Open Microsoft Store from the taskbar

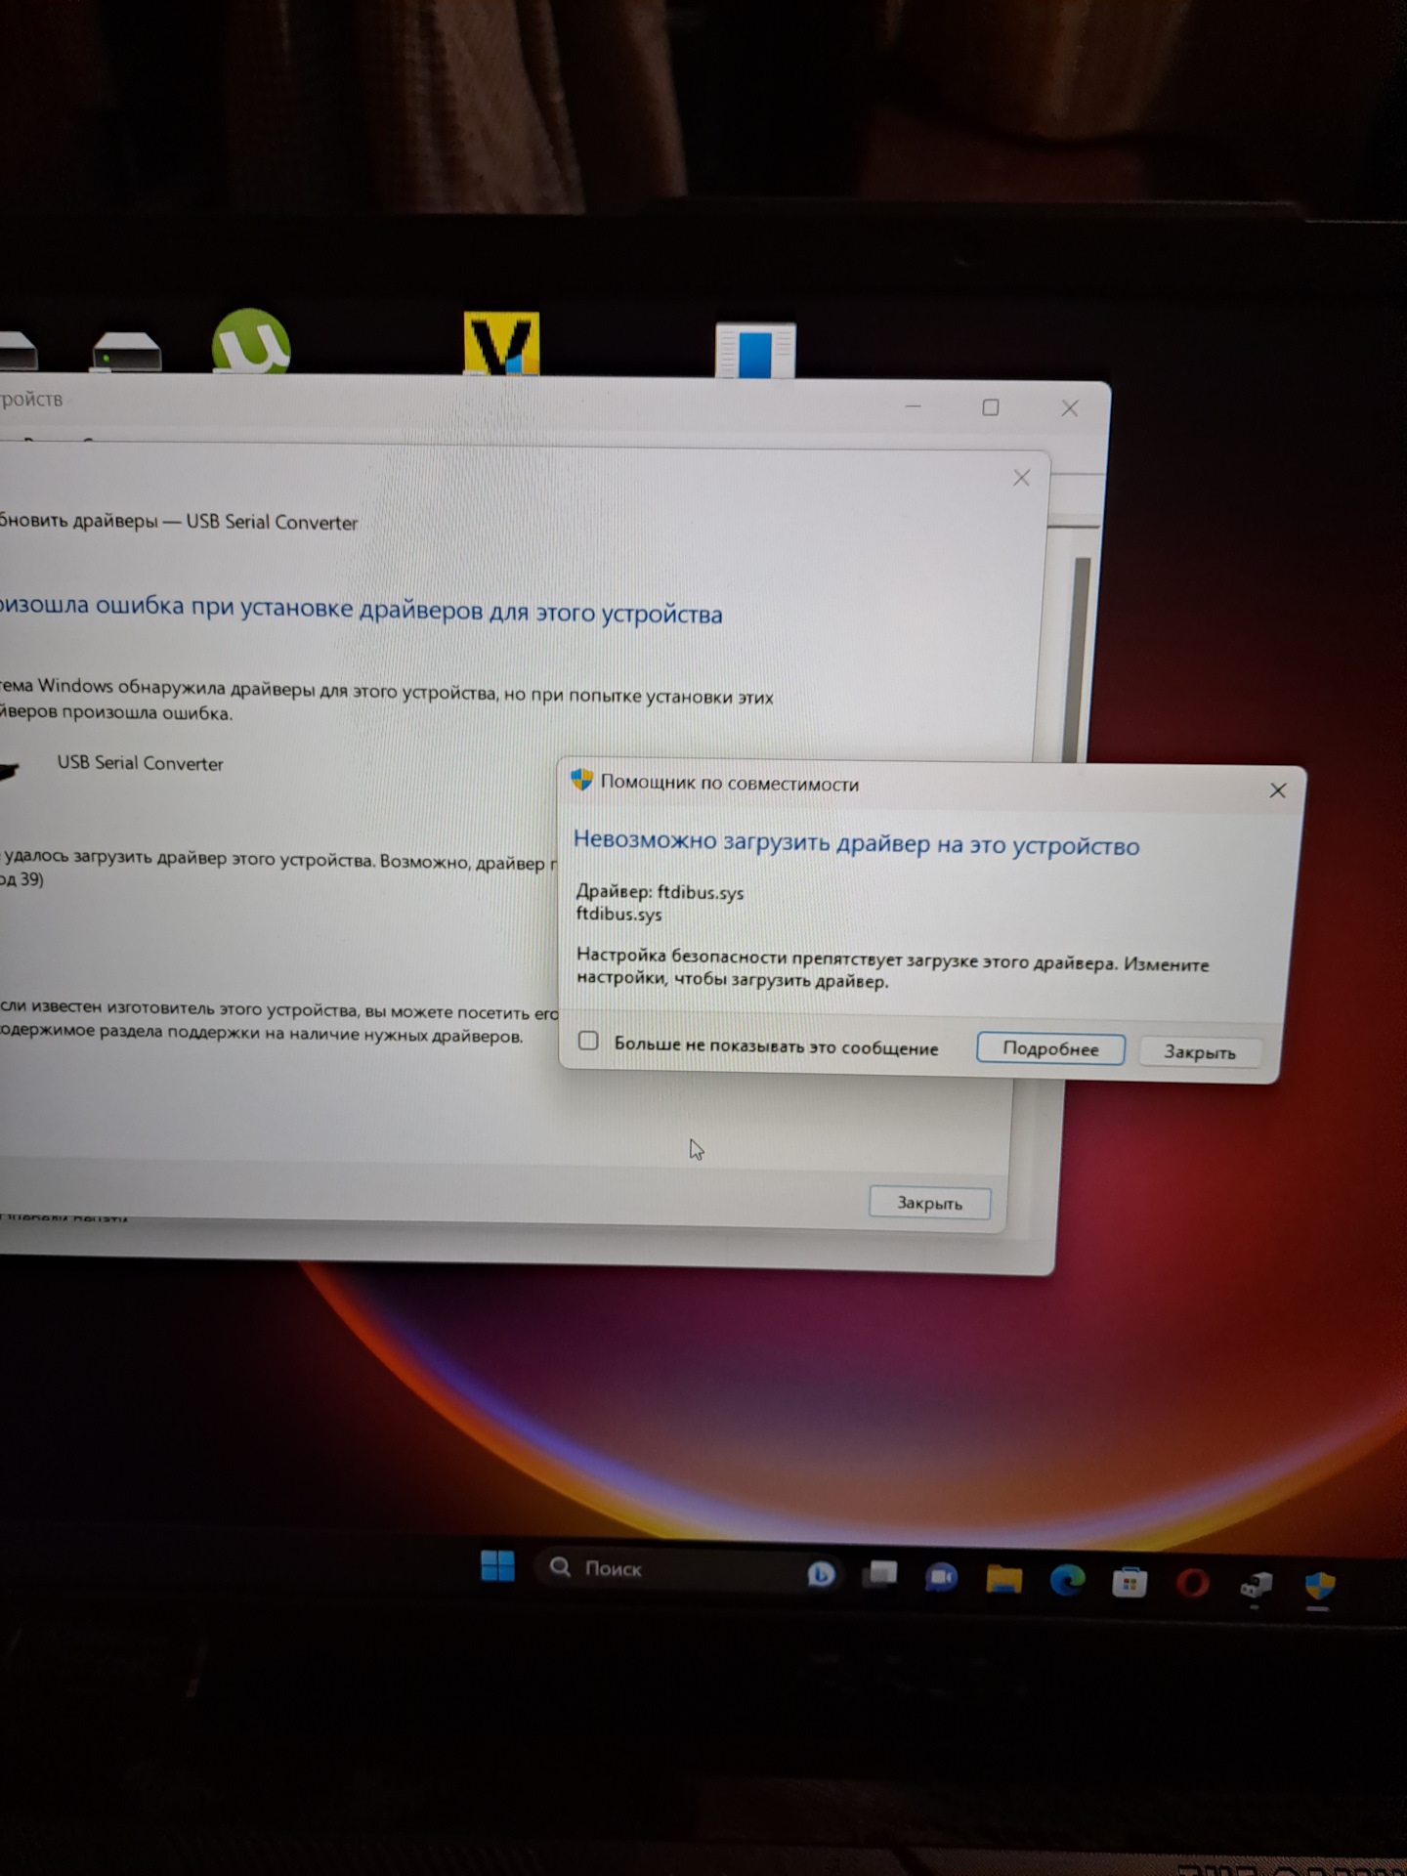click(1130, 1582)
